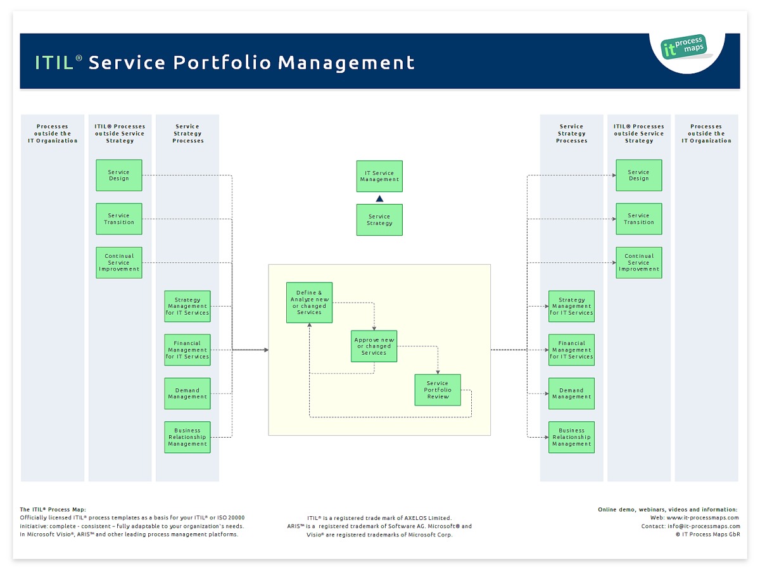Image resolution: width=760 pixels, height=570 pixels.
Task: Open left-side Business Relationship Management box
Action: coord(187,437)
